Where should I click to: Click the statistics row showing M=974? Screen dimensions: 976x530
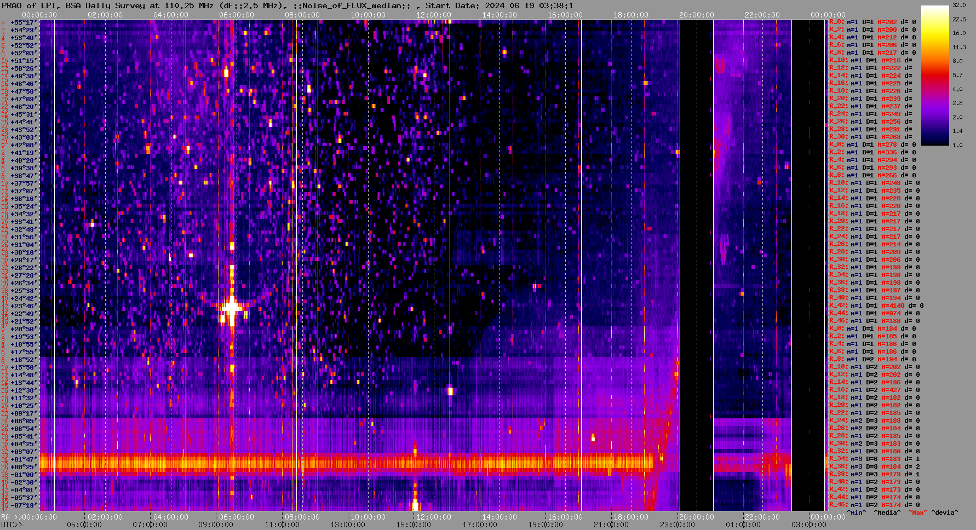click(875, 314)
